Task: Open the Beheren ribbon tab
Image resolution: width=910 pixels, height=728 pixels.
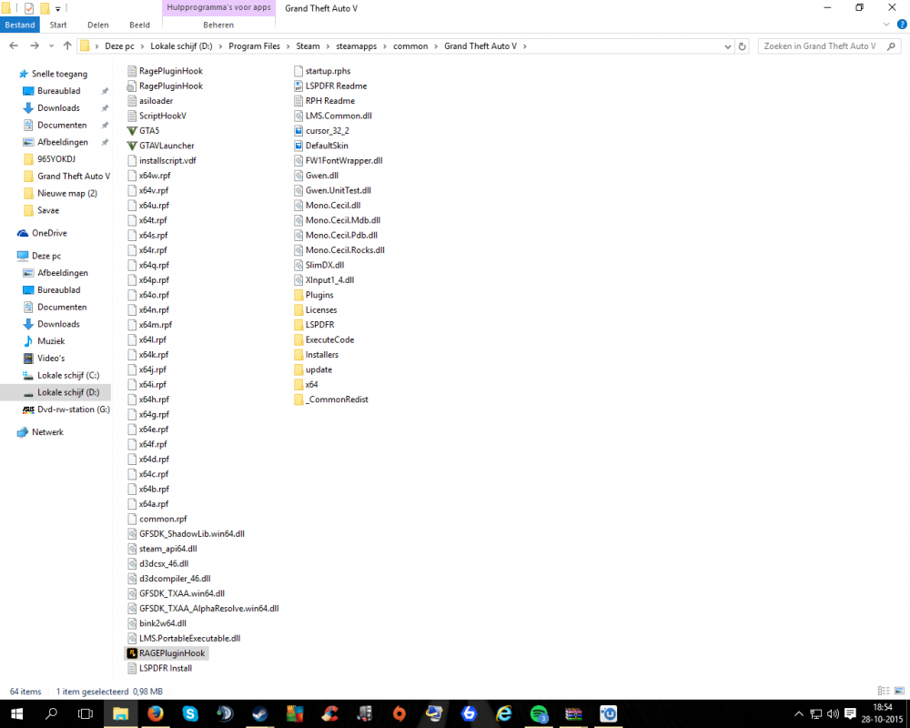Action: (x=218, y=25)
